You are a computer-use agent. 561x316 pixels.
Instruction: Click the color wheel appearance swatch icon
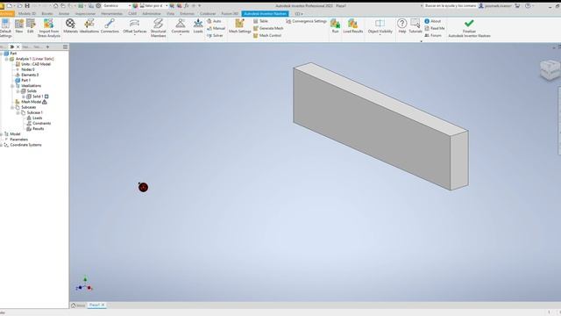135,6
